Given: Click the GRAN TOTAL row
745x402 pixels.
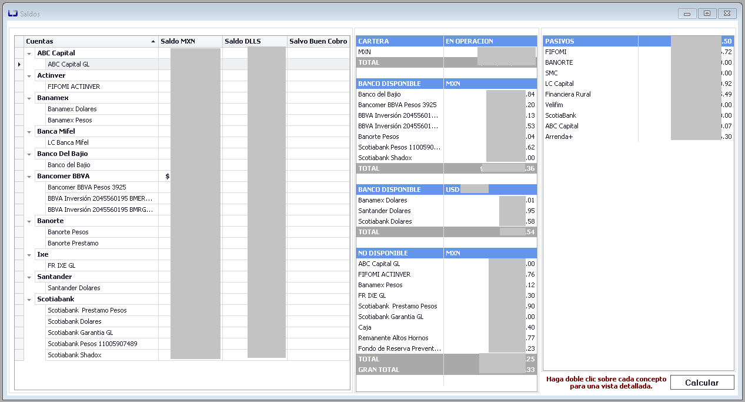Looking at the screenshot, I should tap(446, 370).
